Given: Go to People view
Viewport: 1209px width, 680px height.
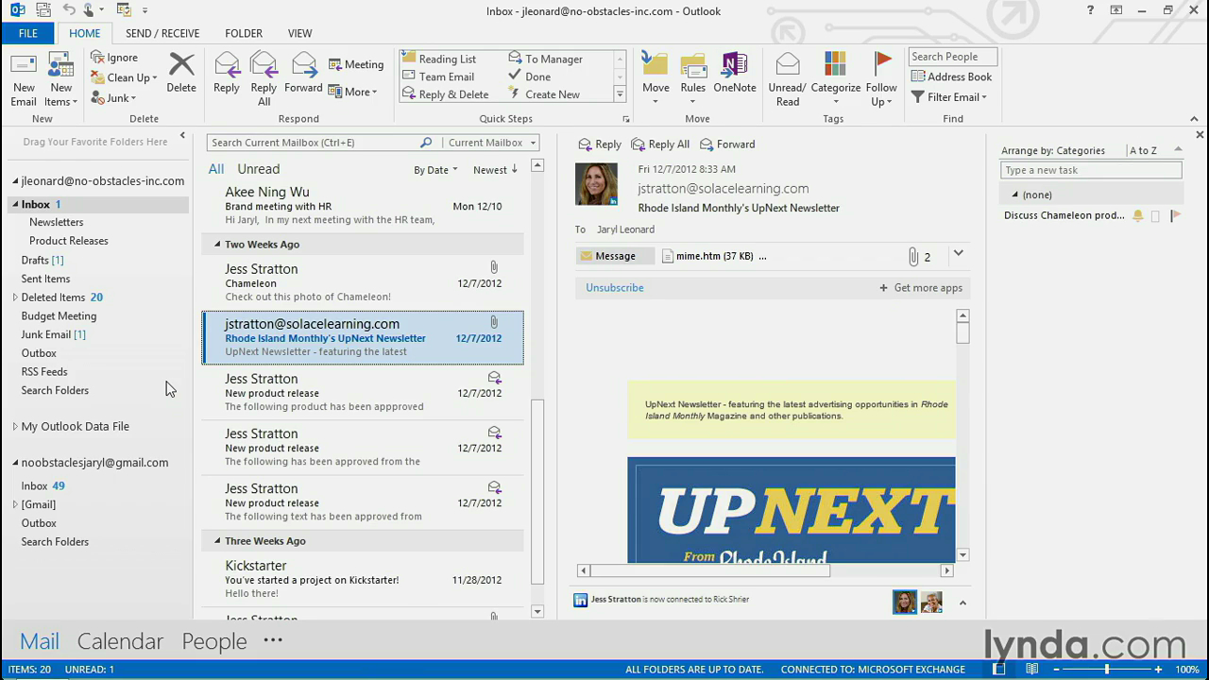Looking at the screenshot, I should coord(214,641).
